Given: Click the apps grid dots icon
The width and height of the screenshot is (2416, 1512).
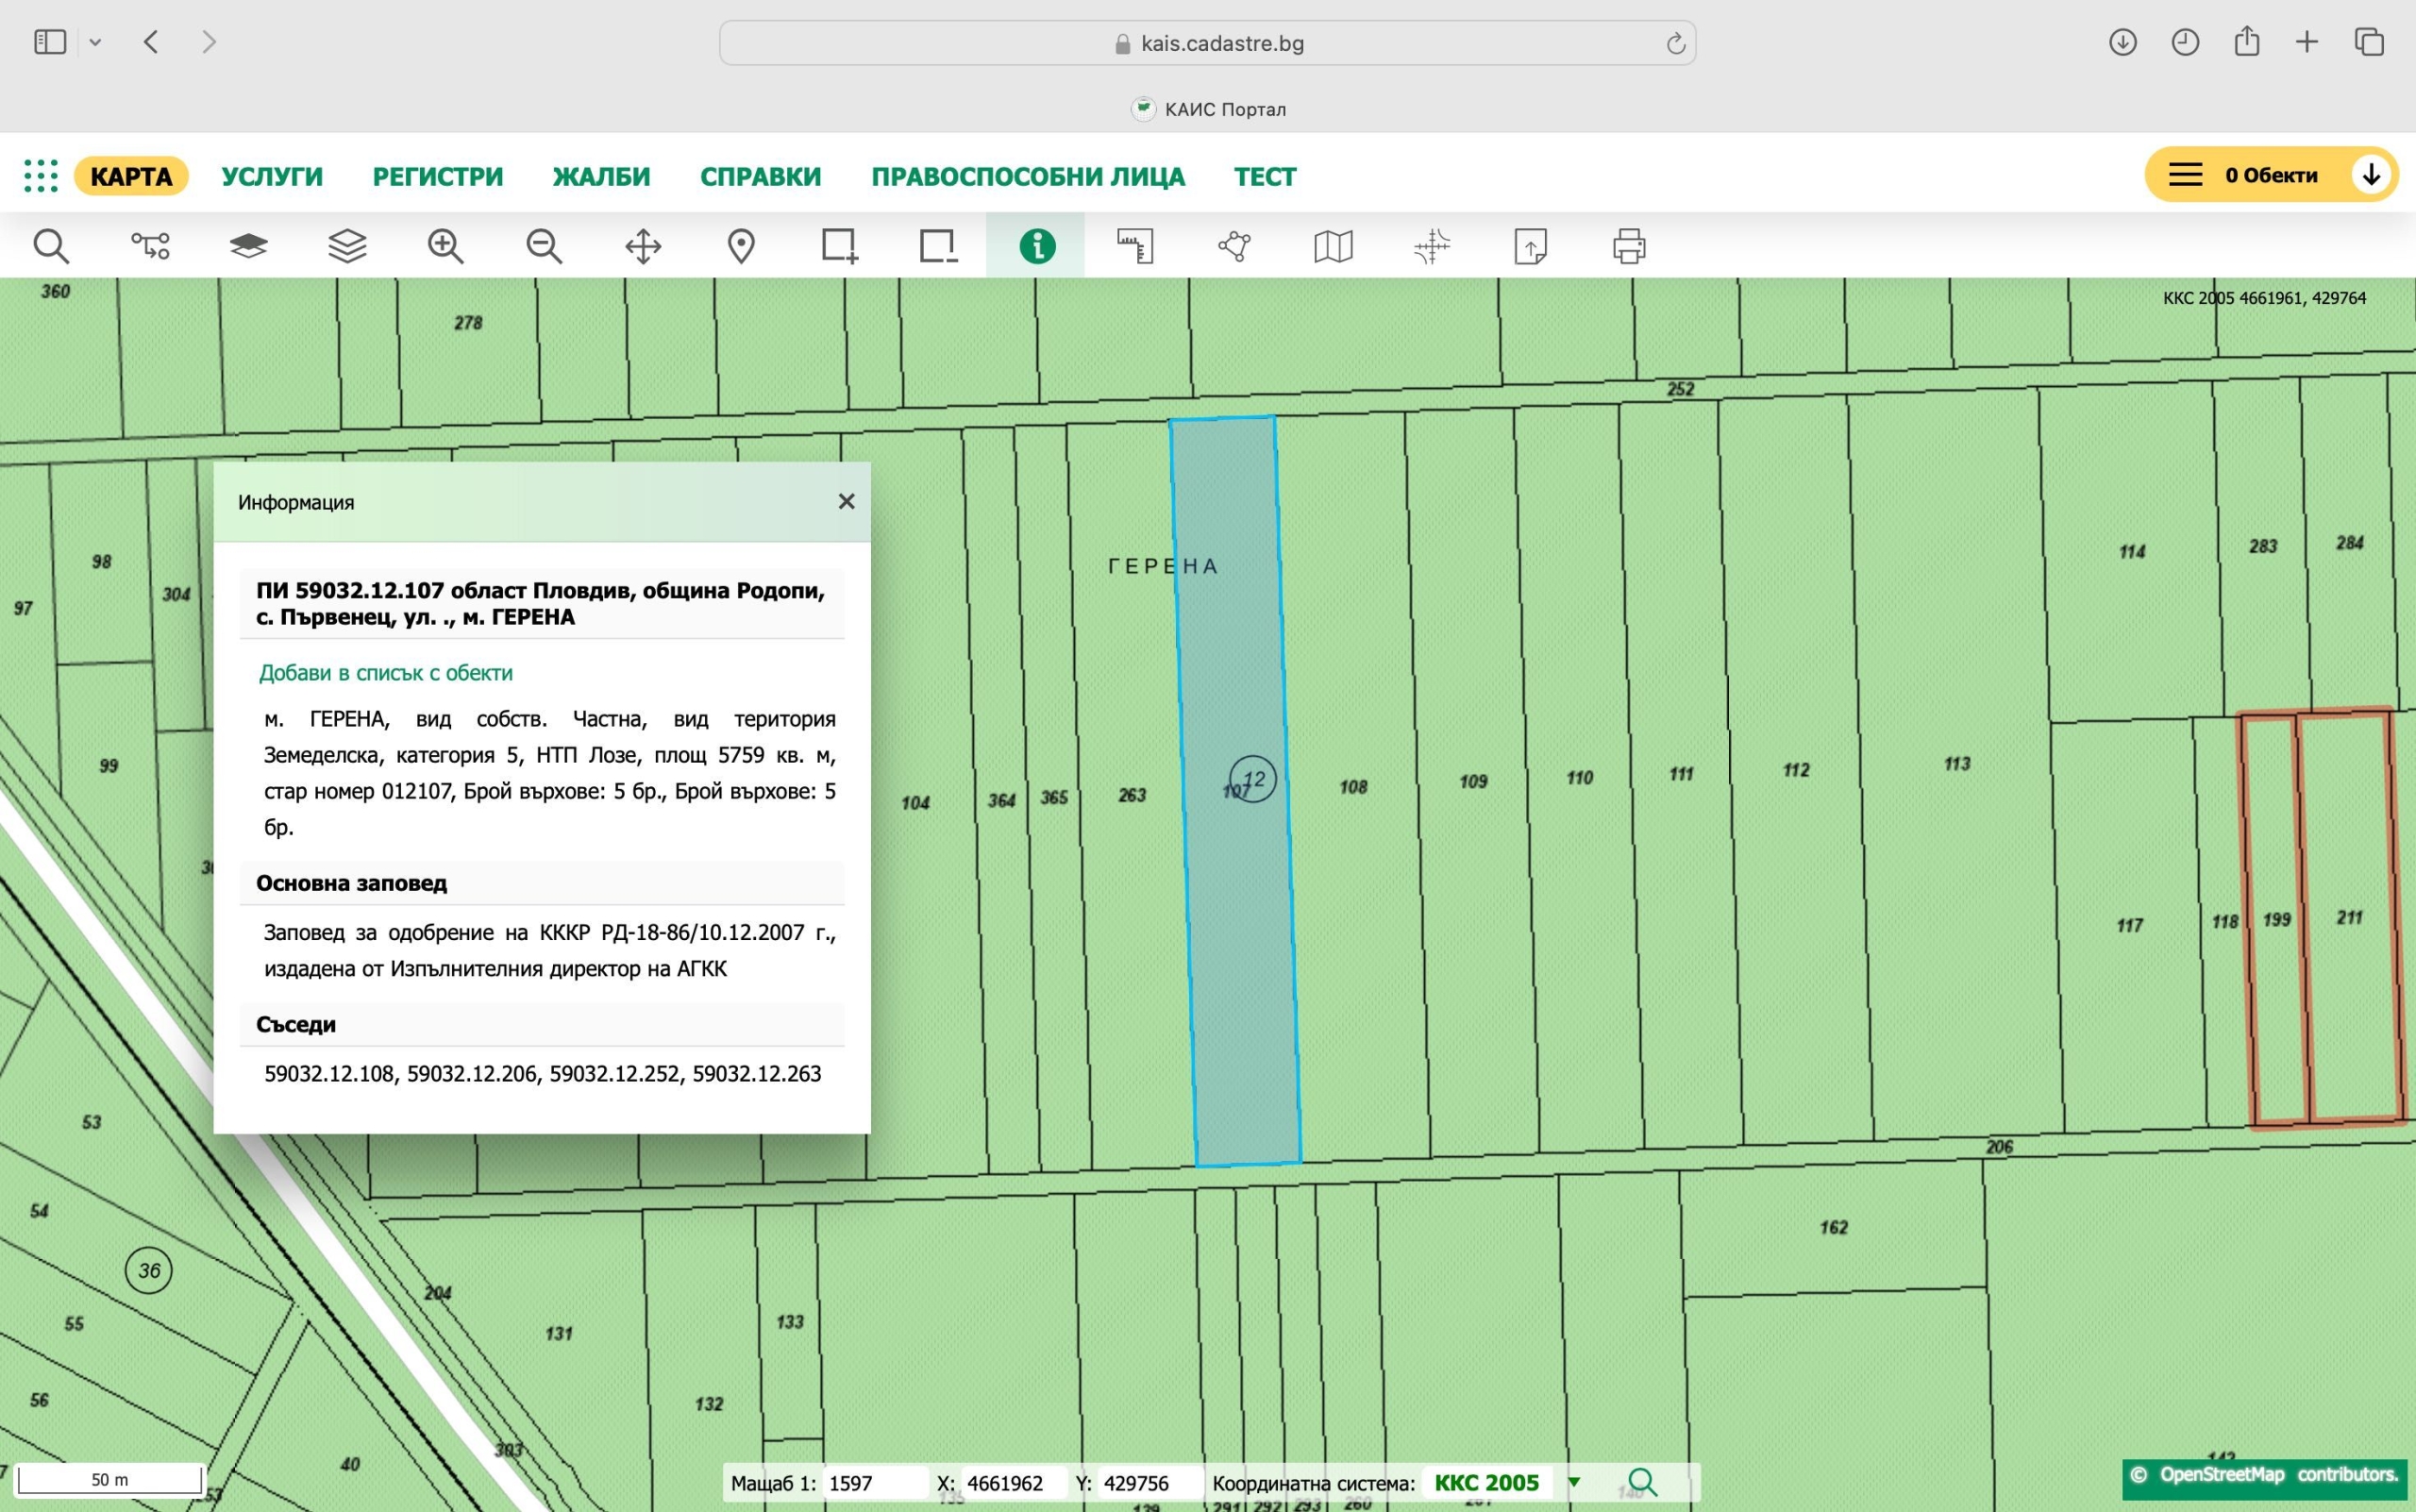Looking at the screenshot, I should [x=41, y=176].
